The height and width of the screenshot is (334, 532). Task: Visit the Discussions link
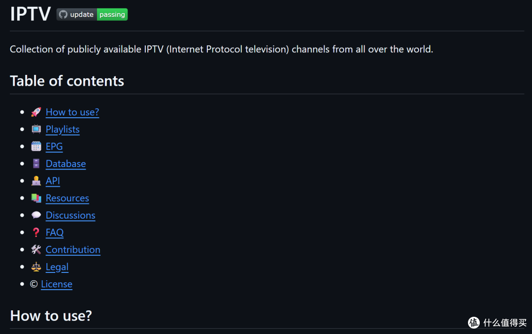tap(70, 215)
